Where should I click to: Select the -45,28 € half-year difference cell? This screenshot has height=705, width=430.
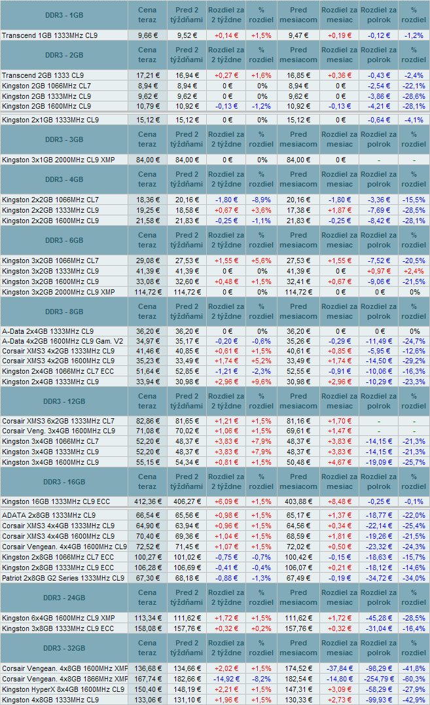coord(378,618)
